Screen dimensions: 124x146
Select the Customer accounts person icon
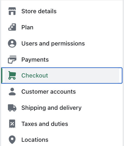(x=12, y=92)
